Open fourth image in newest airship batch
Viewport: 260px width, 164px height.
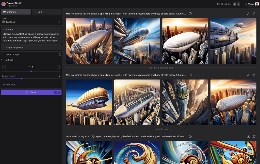tap(234, 41)
